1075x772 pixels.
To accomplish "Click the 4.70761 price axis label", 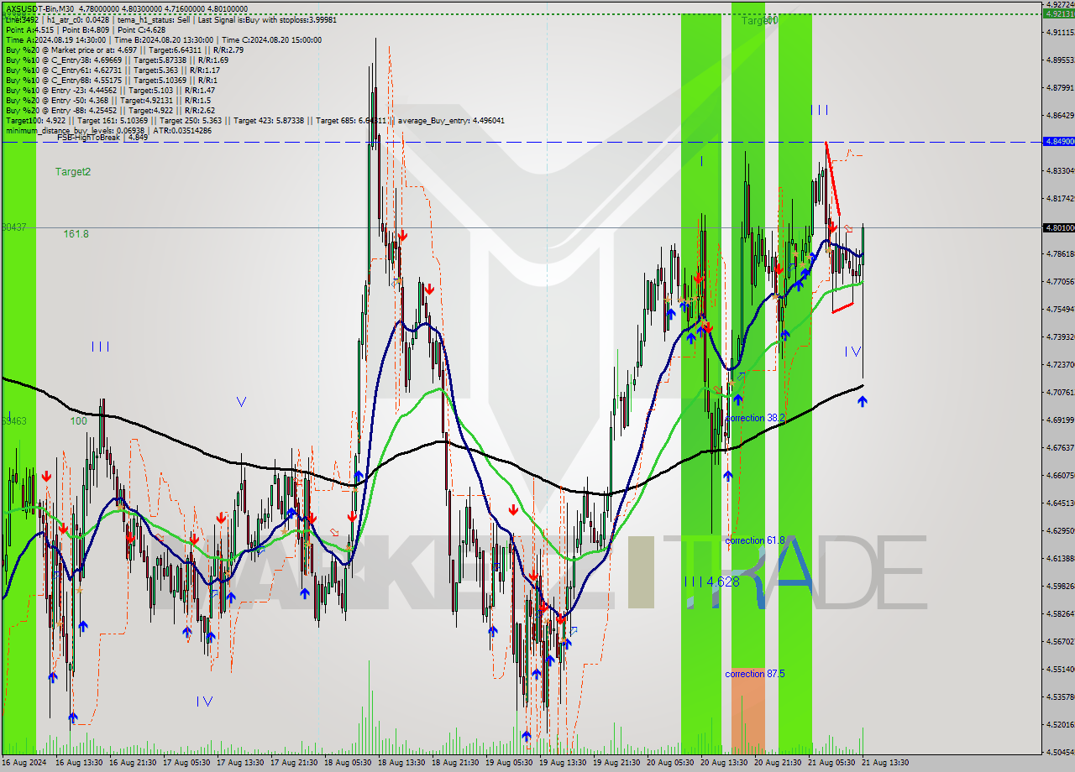I will [x=1060, y=392].
